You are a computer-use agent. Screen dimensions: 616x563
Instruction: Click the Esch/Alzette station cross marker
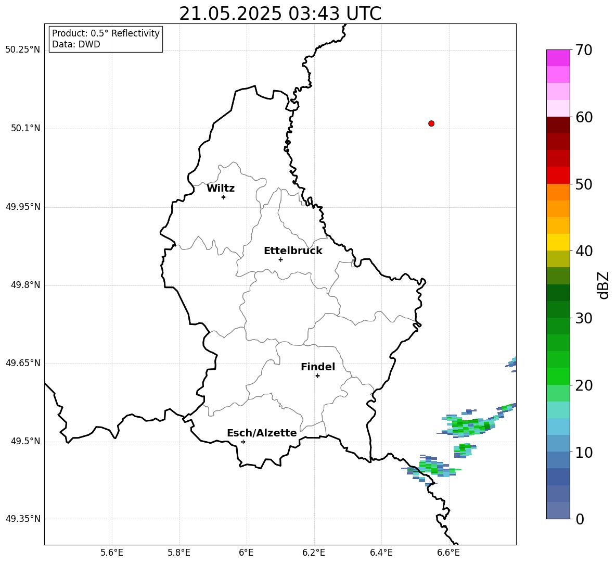pyautogui.click(x=243, y=442)
